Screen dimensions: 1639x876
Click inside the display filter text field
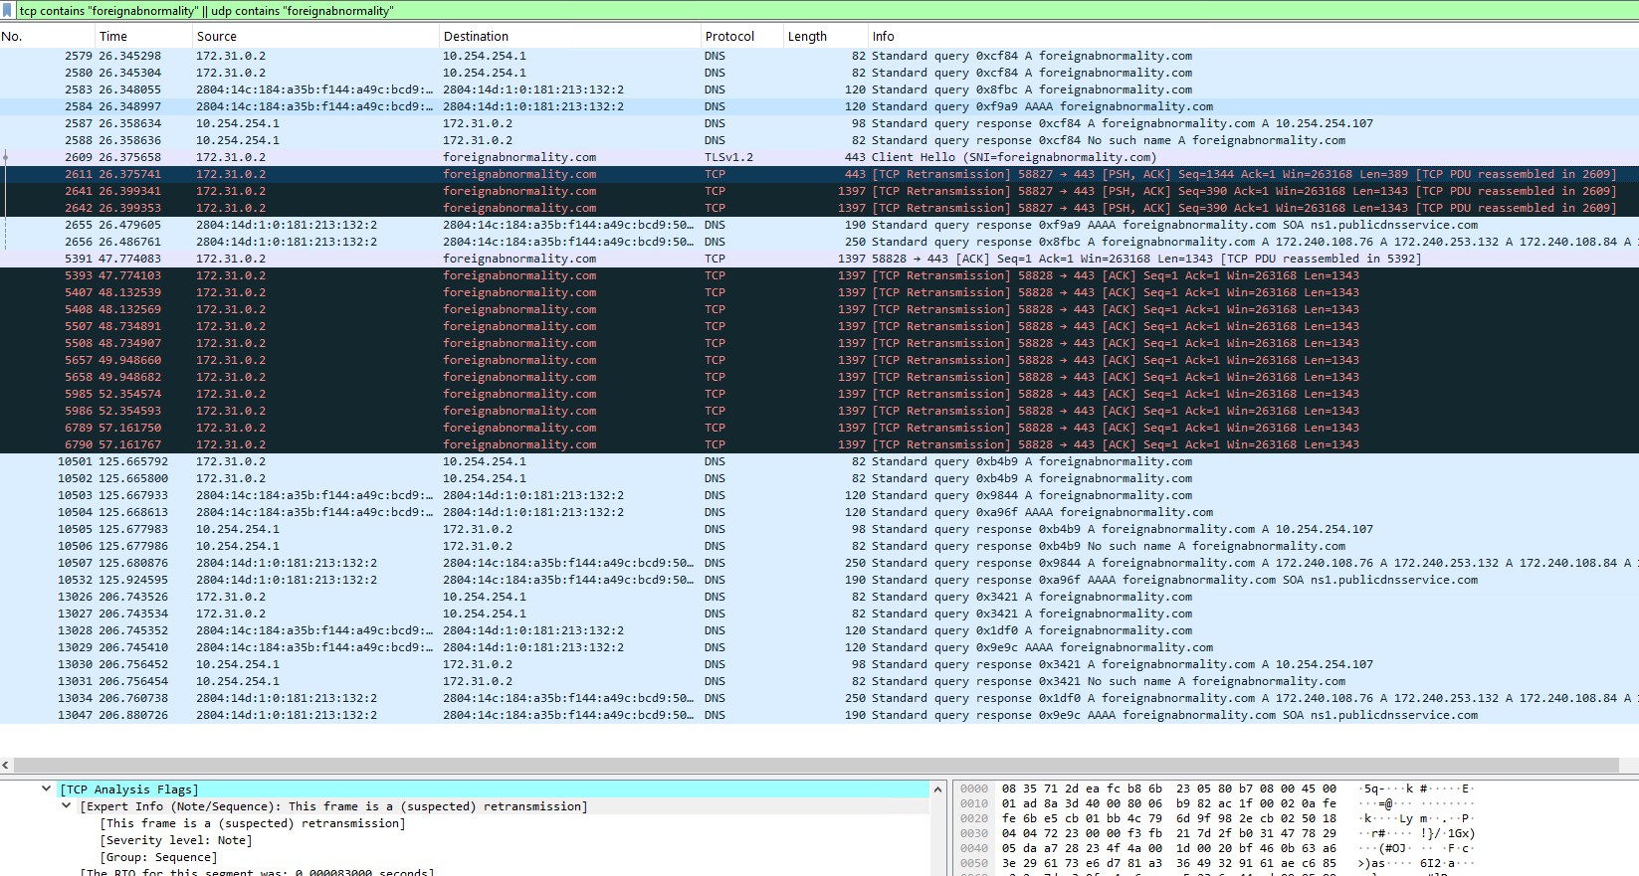[796, 11]
